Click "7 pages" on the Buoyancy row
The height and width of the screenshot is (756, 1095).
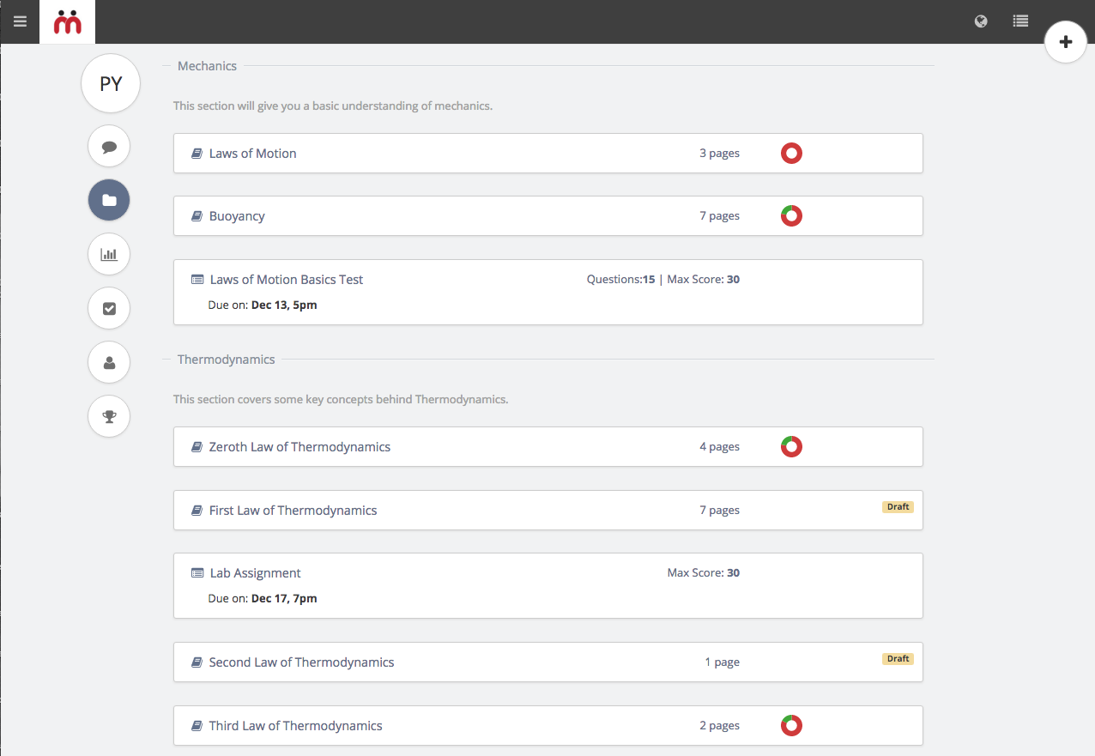[719, 216]
